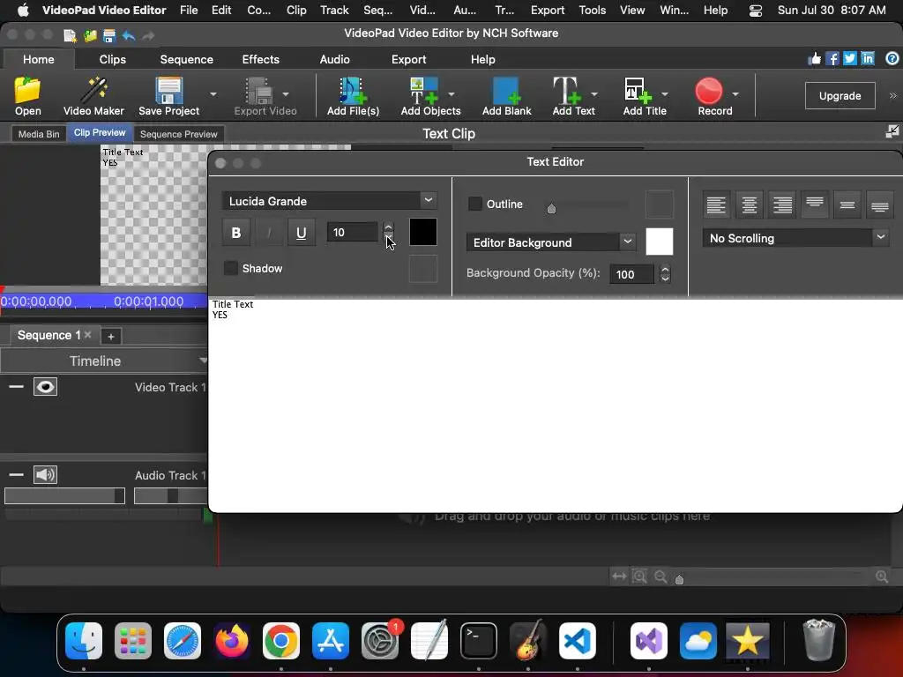Viewport: 903px width, 677px height.
Task: Align text to bottom vertically
Action: 879,205
